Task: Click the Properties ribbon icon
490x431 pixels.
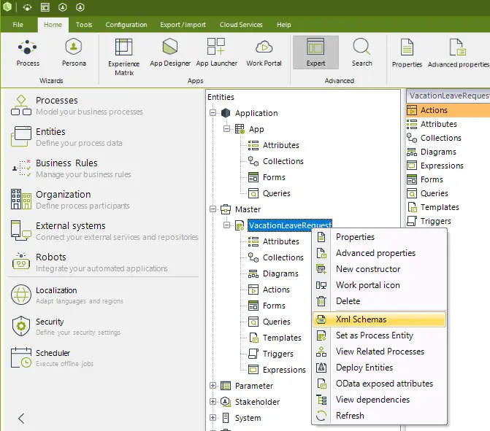Action: (407, 54)
